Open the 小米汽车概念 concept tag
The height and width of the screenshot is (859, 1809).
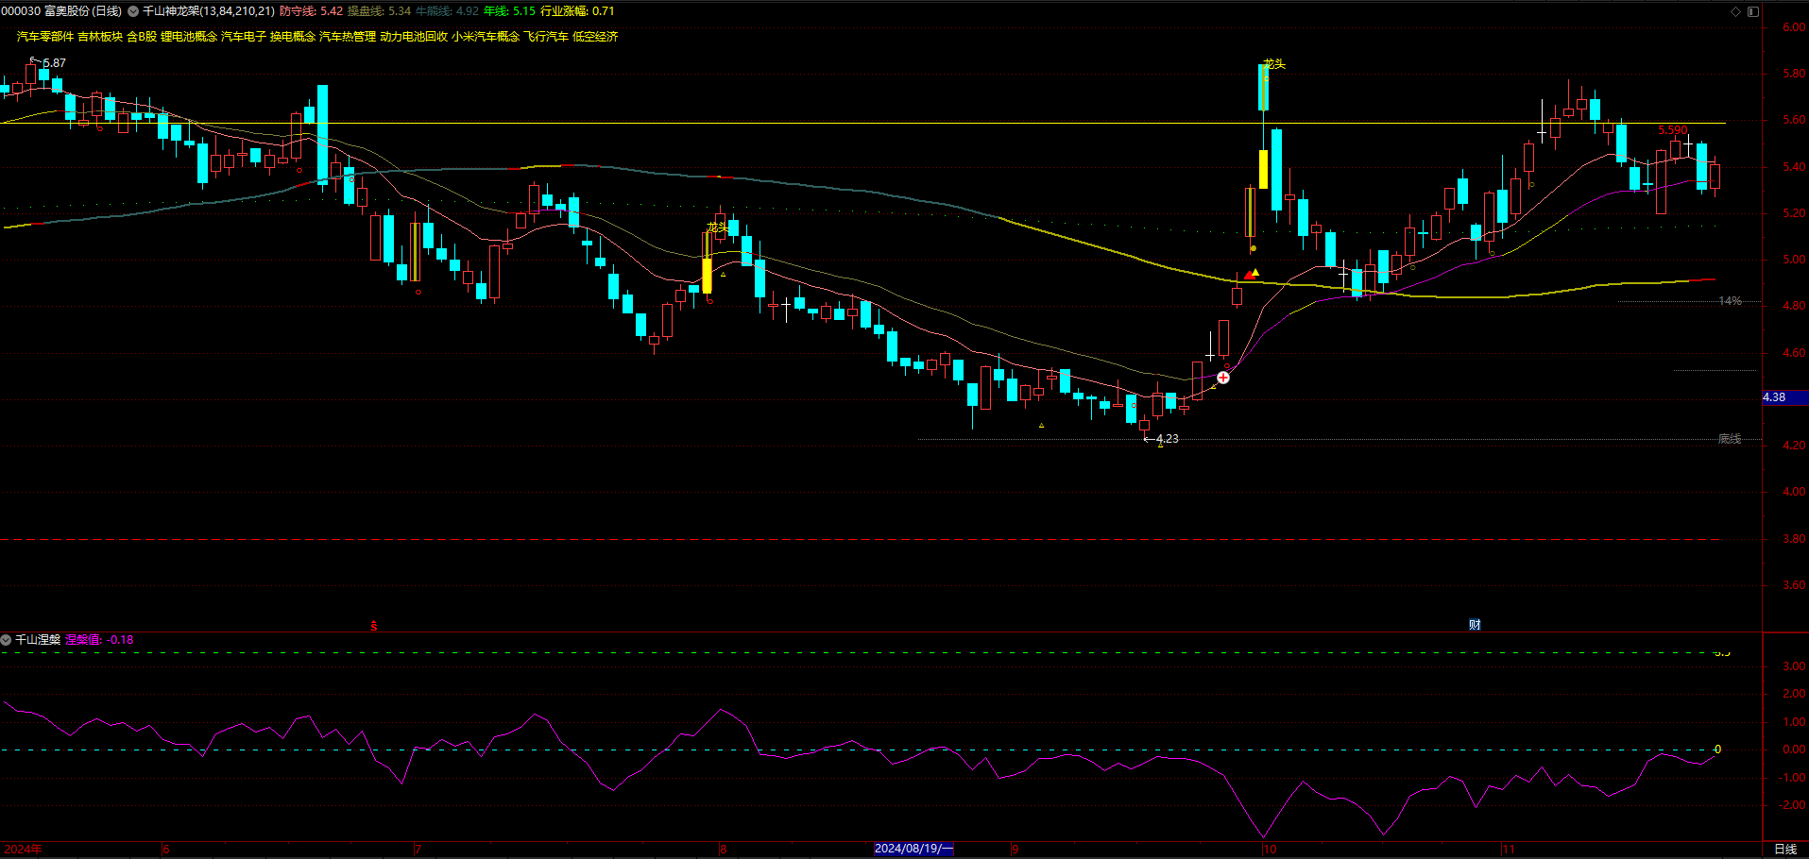(486, 37)
